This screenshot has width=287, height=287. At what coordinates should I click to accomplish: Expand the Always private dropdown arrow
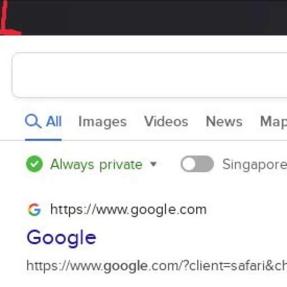[154, 164]
